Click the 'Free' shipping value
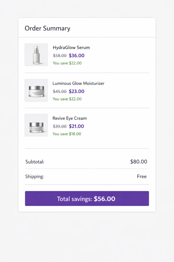This screenshot has width=174, height=262. 142,176
